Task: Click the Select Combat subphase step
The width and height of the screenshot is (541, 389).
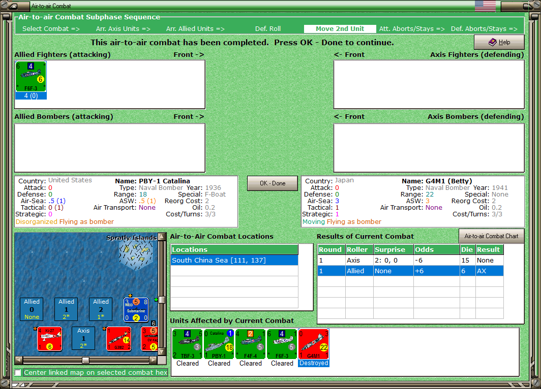Action: pyautogui.click(x=51, y=29)
